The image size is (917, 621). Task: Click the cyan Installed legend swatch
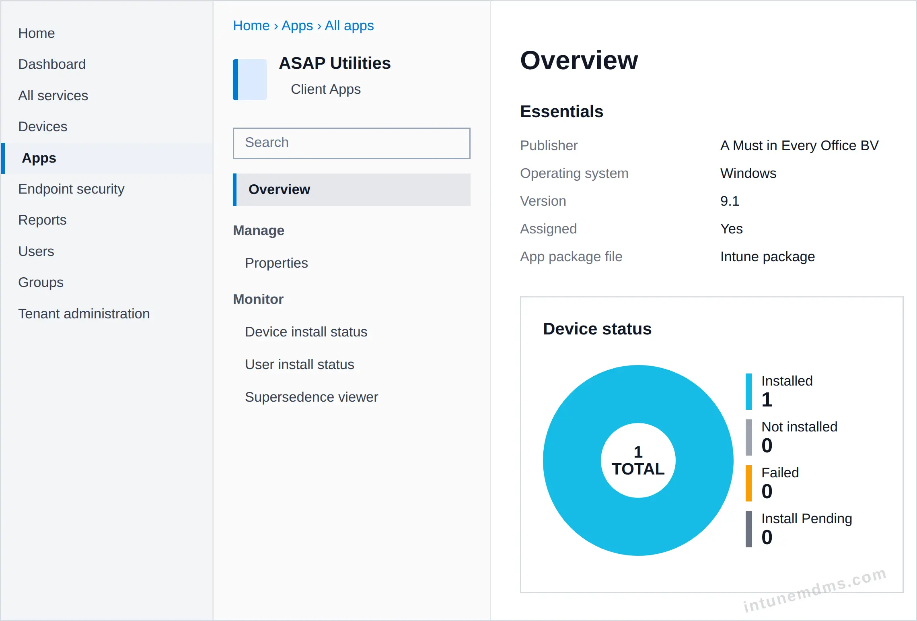point(748,391)
